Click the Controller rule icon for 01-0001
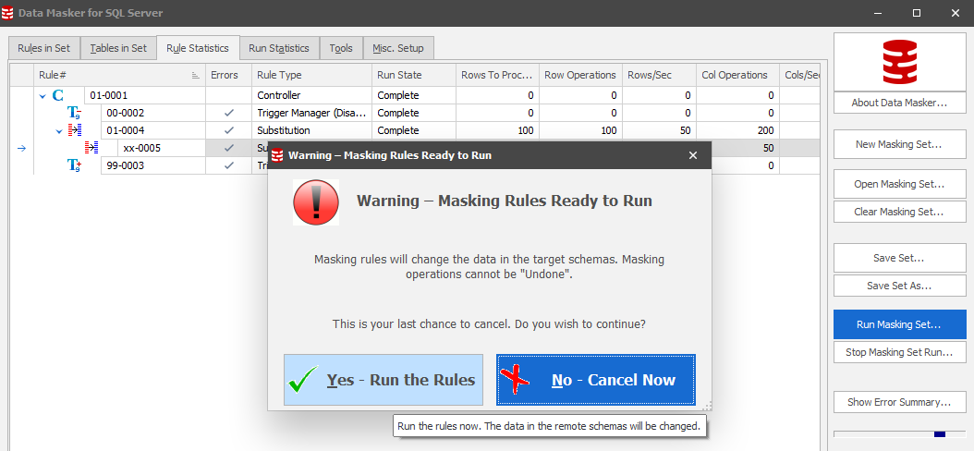The height and width of the screenshot is (451, 974). (58, 95)
